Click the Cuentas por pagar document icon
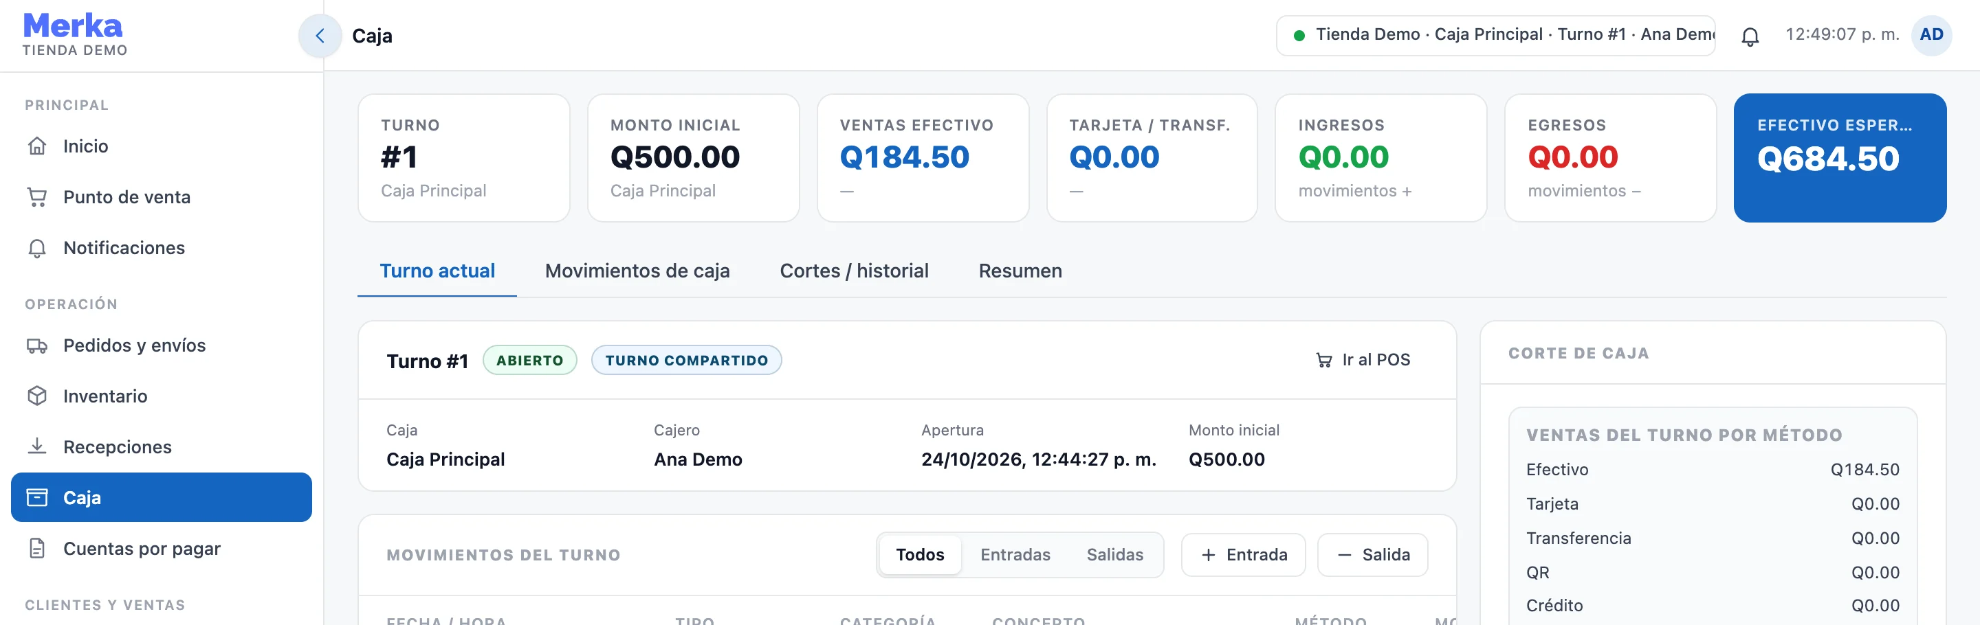 point(37,548)
